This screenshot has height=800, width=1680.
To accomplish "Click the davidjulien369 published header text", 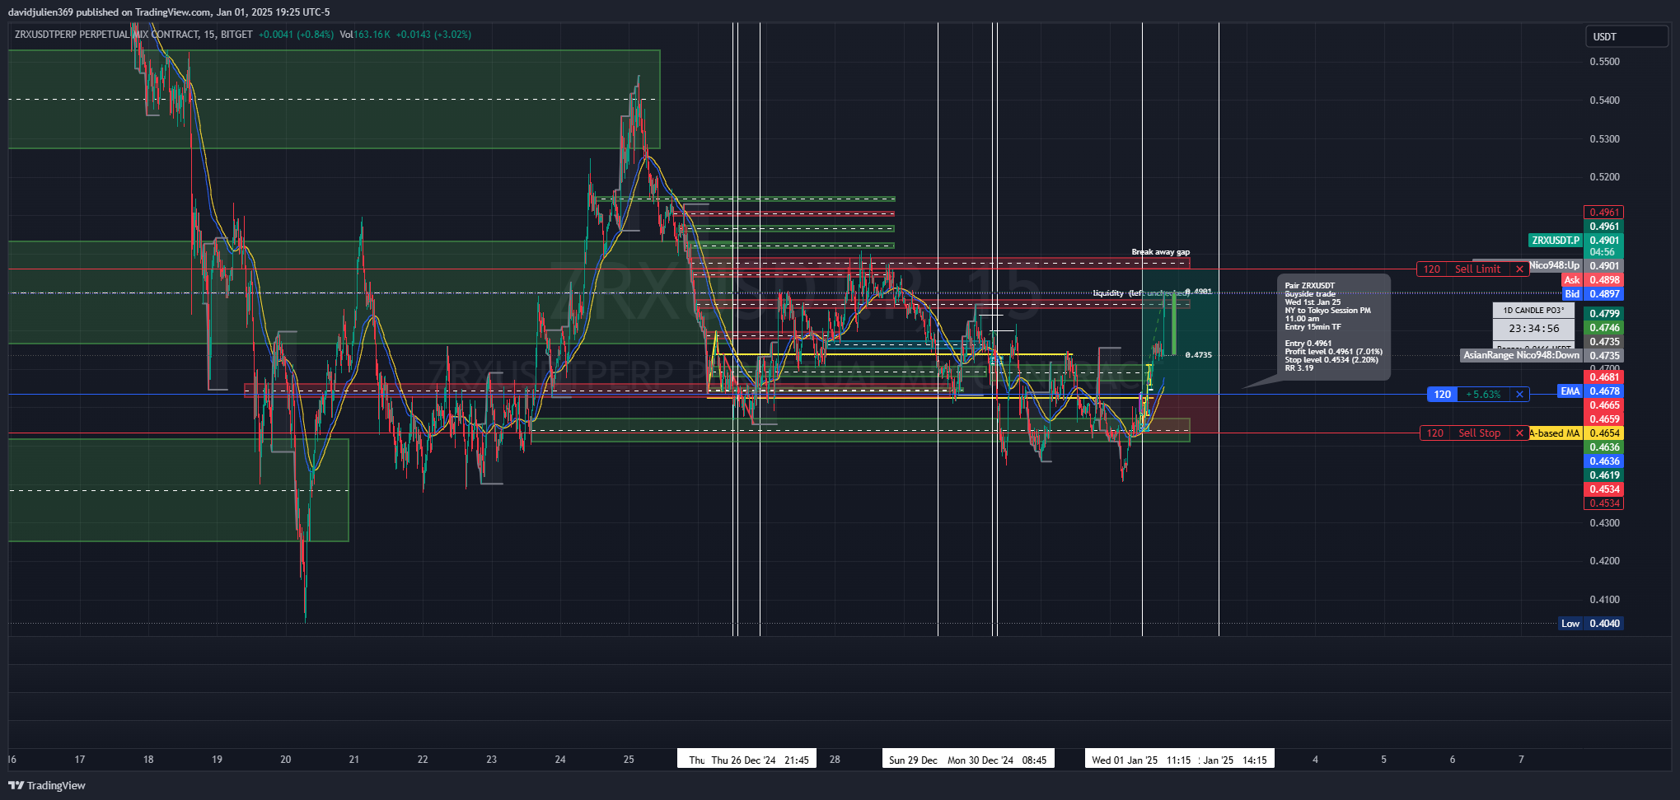I will 169,12.
